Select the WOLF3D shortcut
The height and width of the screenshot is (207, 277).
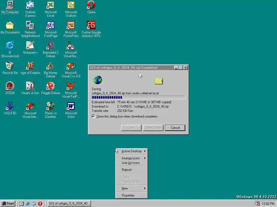pos(10,108)
